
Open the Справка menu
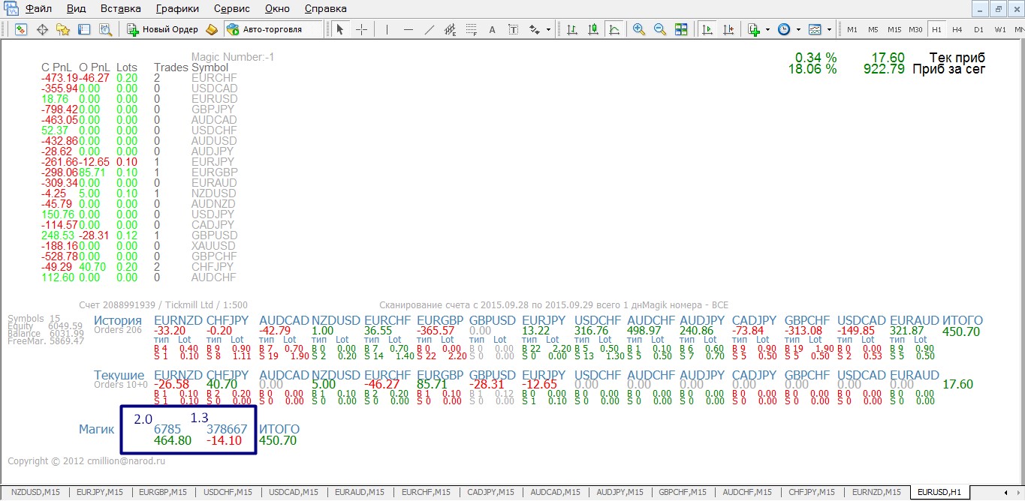pos(326,9)
